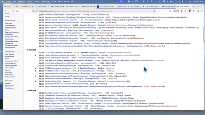Open the Chronik menu
Screen dimensions: 205x115
pyautogui.click(x=37, y=1)
